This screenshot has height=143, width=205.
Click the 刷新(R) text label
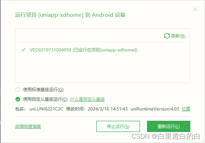[178, 36]
